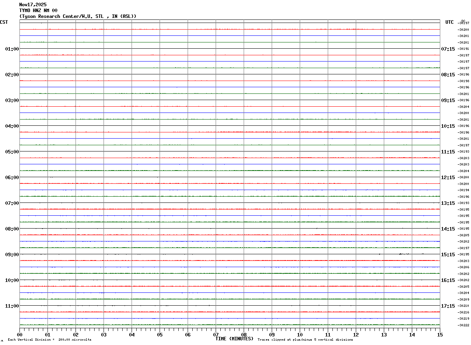Click the 08:15 UTC time label

tap(448, 74)
